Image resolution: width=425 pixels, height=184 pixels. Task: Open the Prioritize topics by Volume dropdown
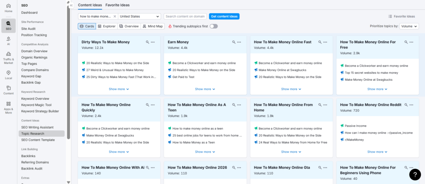pos(409,26)
